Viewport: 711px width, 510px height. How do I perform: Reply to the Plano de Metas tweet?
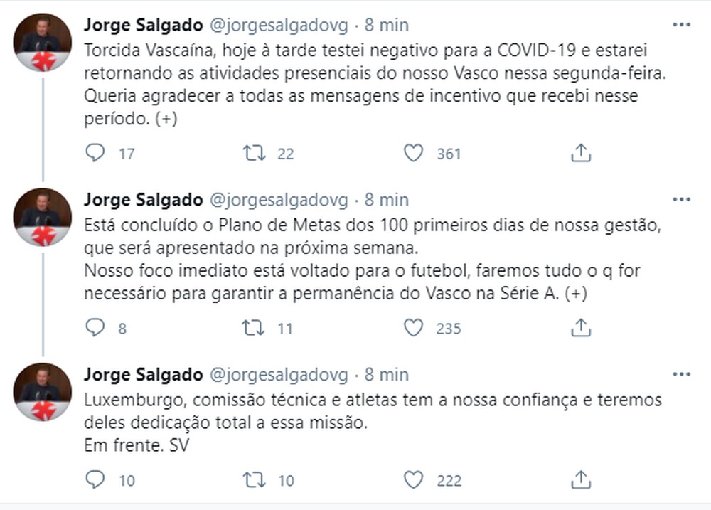(x=95, y=328)
